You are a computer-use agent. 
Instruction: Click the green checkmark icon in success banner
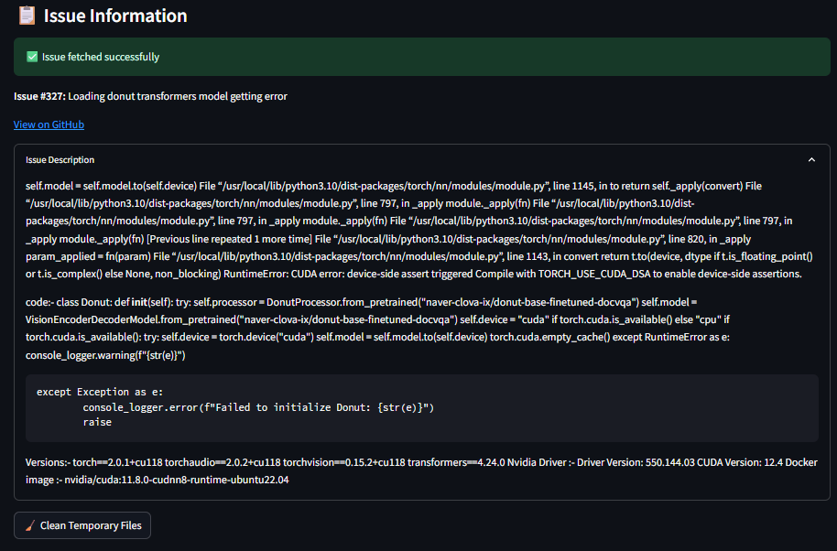click(x=32, y=57)
